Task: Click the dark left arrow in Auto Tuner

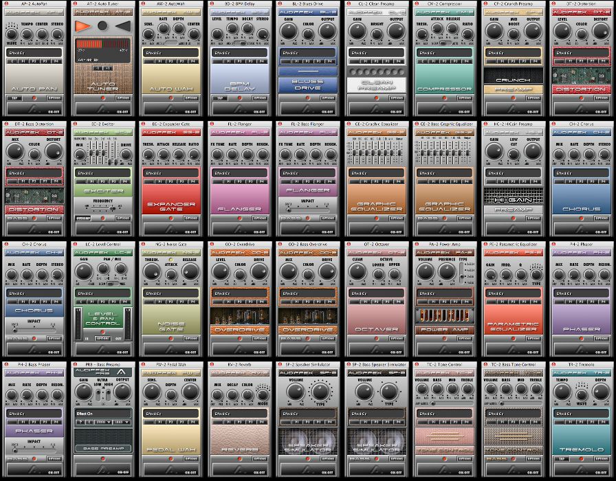Action: point(123,26)
